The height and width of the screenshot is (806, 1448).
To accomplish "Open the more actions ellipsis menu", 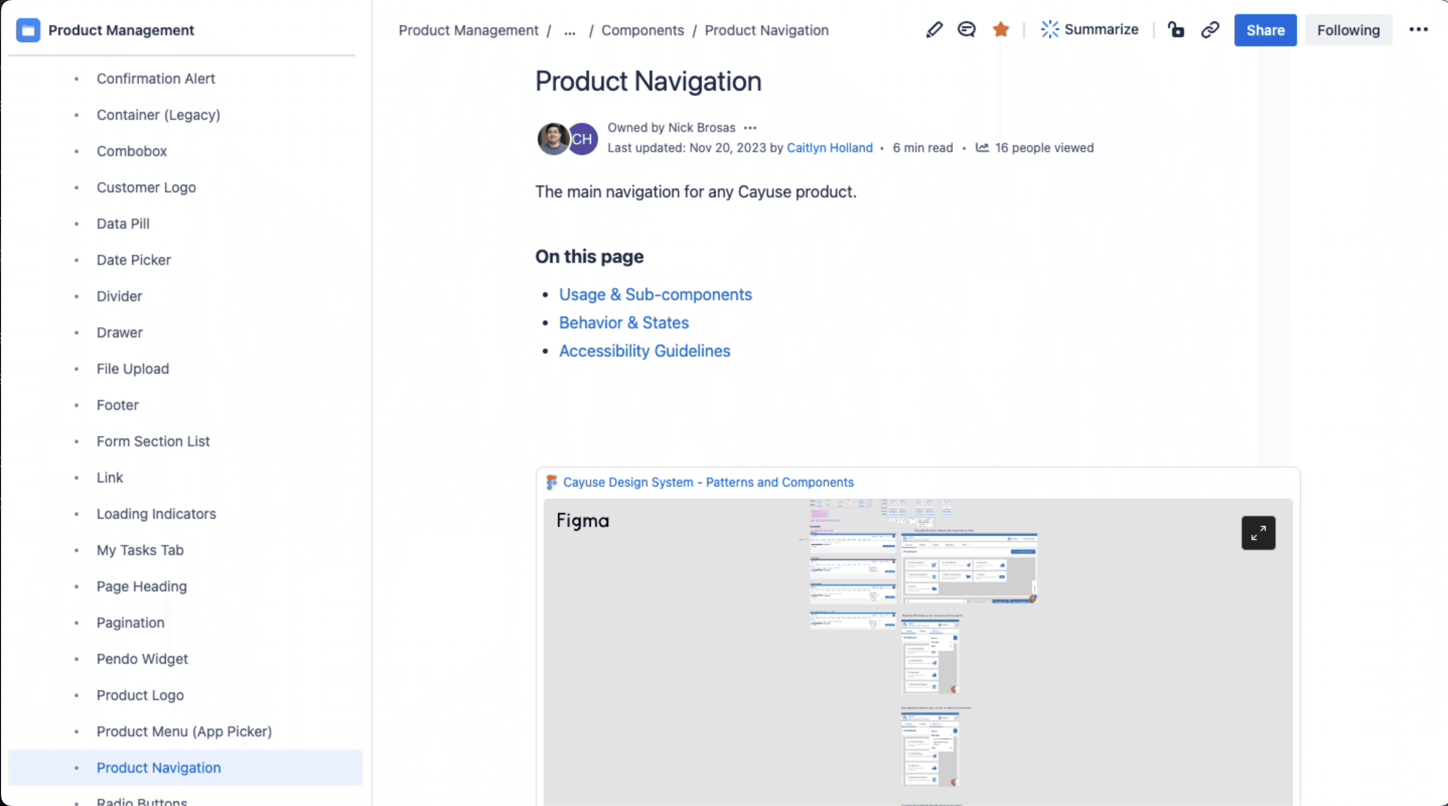I will [x=1418, y=30].
